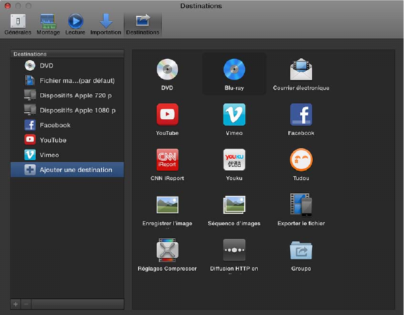Click Ajouter une destination row

point(67,170)
